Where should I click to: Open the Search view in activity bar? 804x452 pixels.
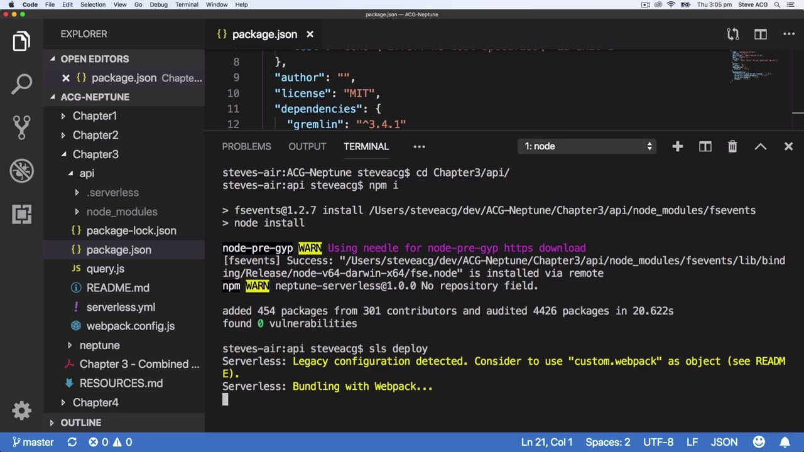(21, 84)
